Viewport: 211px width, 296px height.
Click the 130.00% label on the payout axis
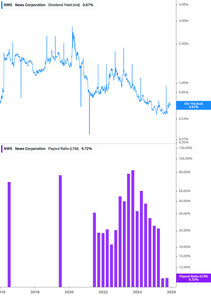[x=185, y=148]
